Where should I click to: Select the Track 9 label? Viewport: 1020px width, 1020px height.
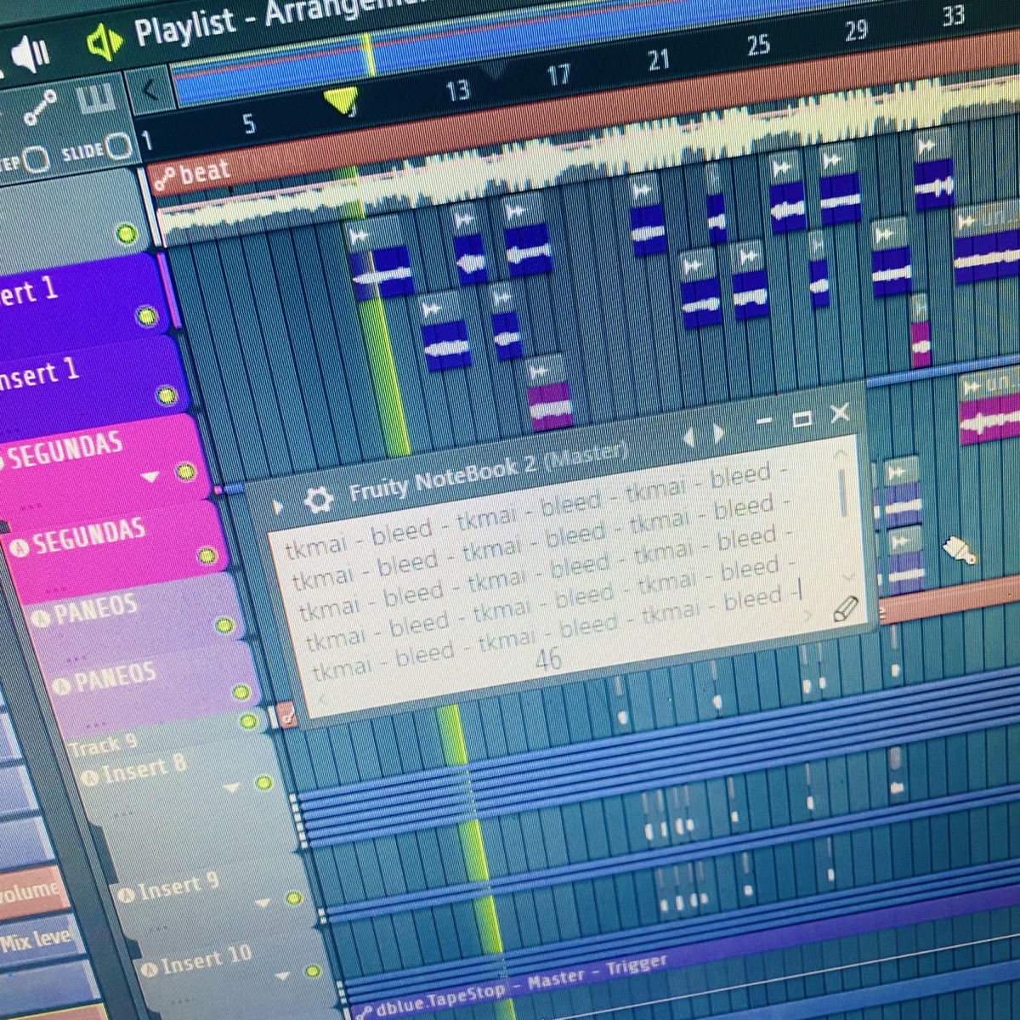click(x=102, y=745)
